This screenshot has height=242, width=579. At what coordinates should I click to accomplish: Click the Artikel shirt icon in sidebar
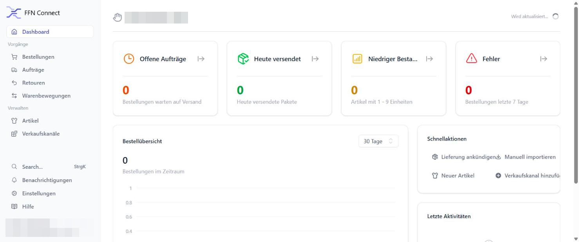[x=14, y=121]
